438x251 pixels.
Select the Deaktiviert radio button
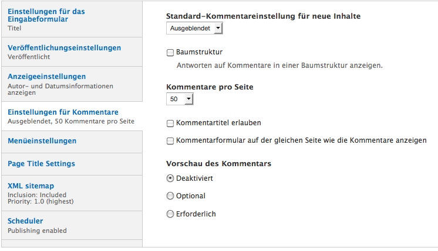tap(170, 178)
